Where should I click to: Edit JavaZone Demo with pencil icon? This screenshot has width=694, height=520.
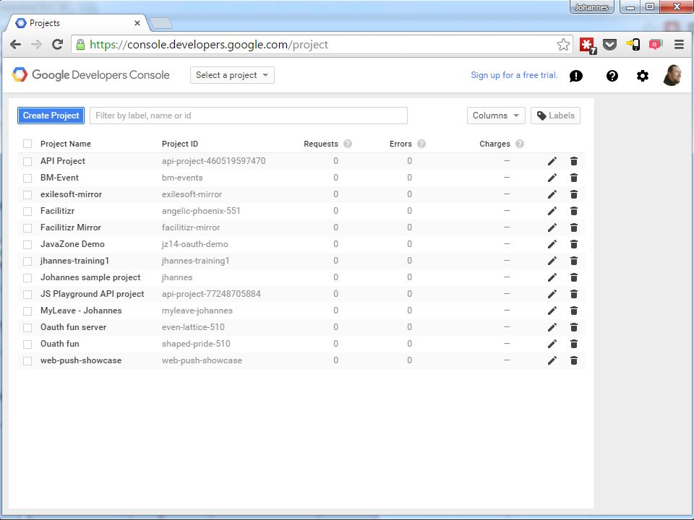[x=552, y=244]
